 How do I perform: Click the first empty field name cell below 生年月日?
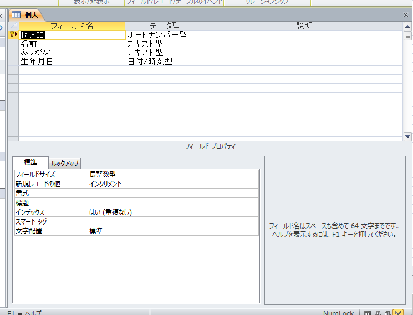[72, 70]
